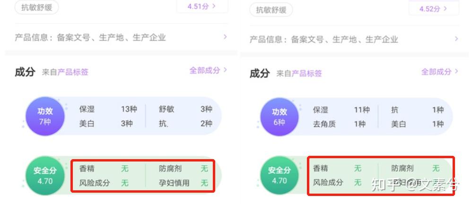Expand right 产品信息 row arrow

pos(456,39)
